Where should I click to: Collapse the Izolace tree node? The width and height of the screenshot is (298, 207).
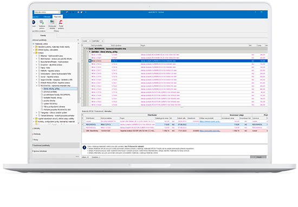(34, 53)
